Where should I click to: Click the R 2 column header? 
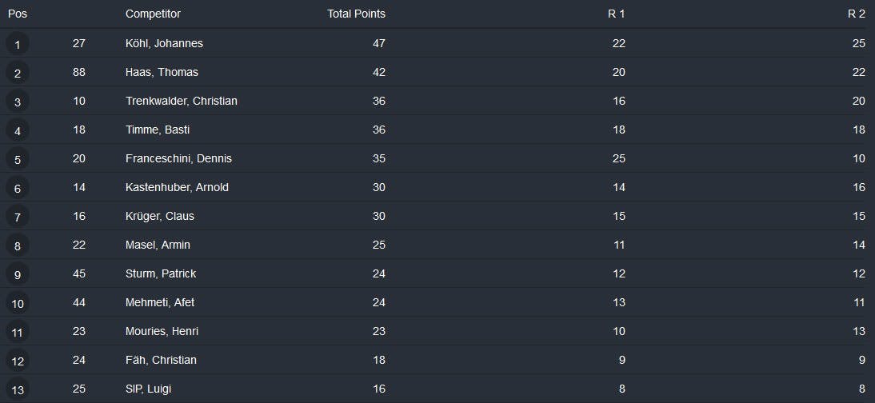pyautogui.click(x=857, y=14)
